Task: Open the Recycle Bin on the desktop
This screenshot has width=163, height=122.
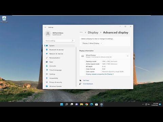Action: pos(4,19)
